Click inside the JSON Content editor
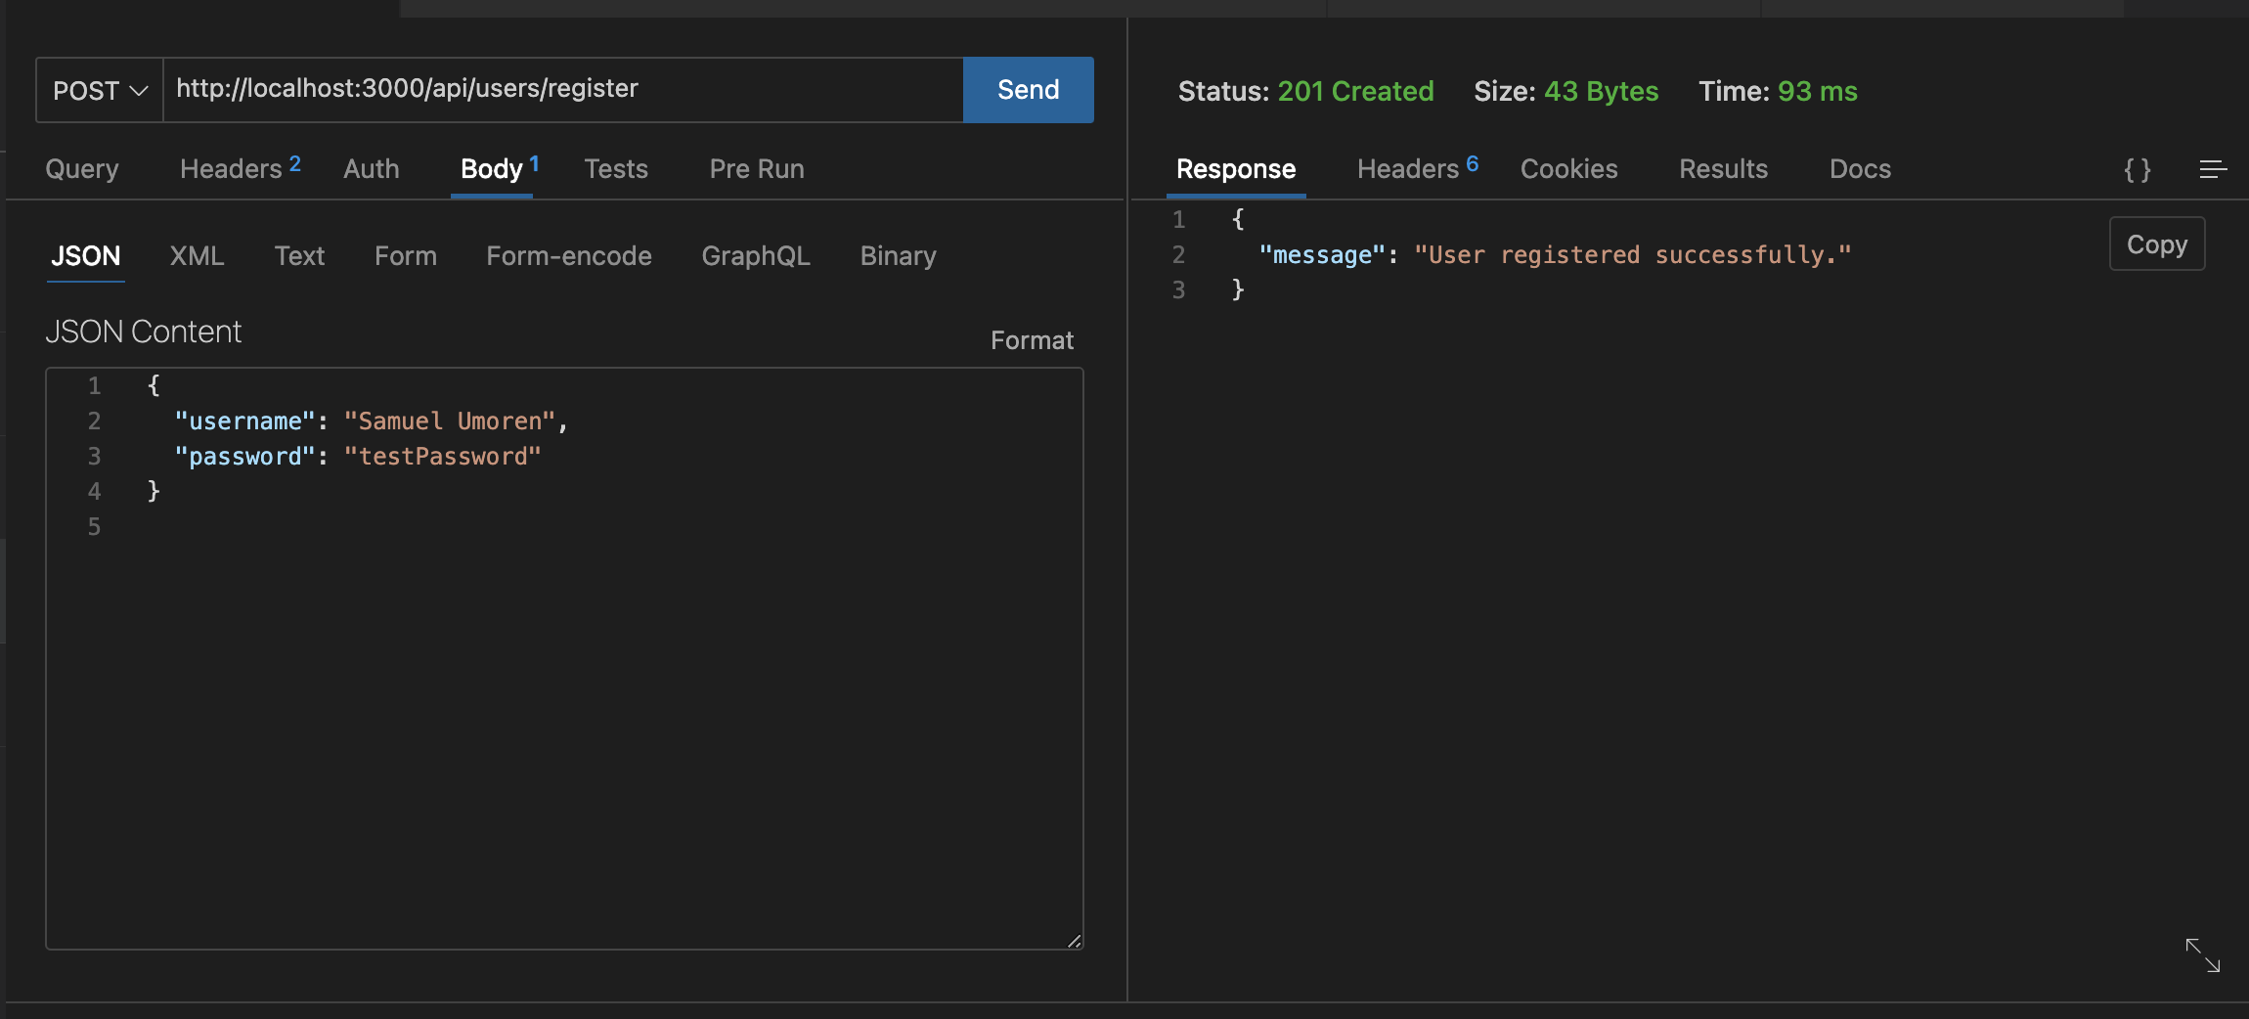 point(564,658)
